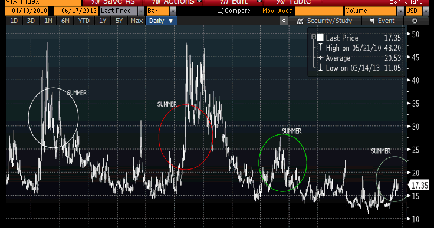
Task: Click the 10 y-axis label
Action: [416, 219]
